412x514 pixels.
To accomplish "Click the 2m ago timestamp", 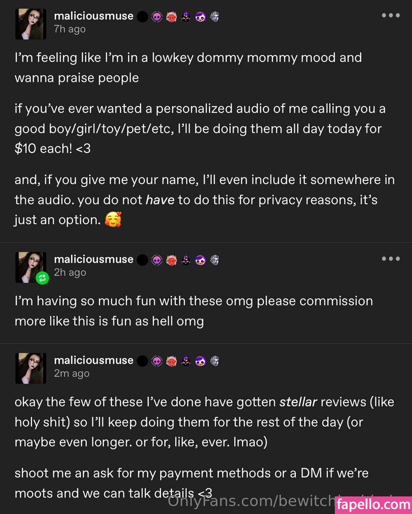I will click(71, 374).
